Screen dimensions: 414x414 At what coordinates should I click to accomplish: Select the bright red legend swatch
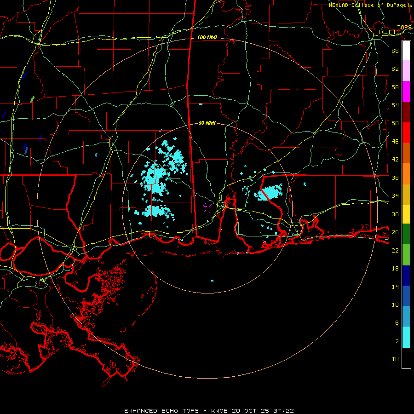click(406, 132)
